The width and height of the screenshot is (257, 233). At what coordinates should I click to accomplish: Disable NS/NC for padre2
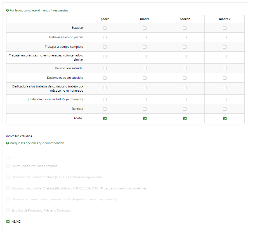[185, 118]
